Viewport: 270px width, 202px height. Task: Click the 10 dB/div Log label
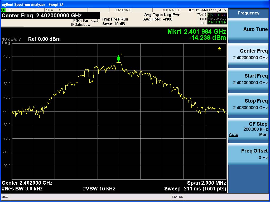11,41
